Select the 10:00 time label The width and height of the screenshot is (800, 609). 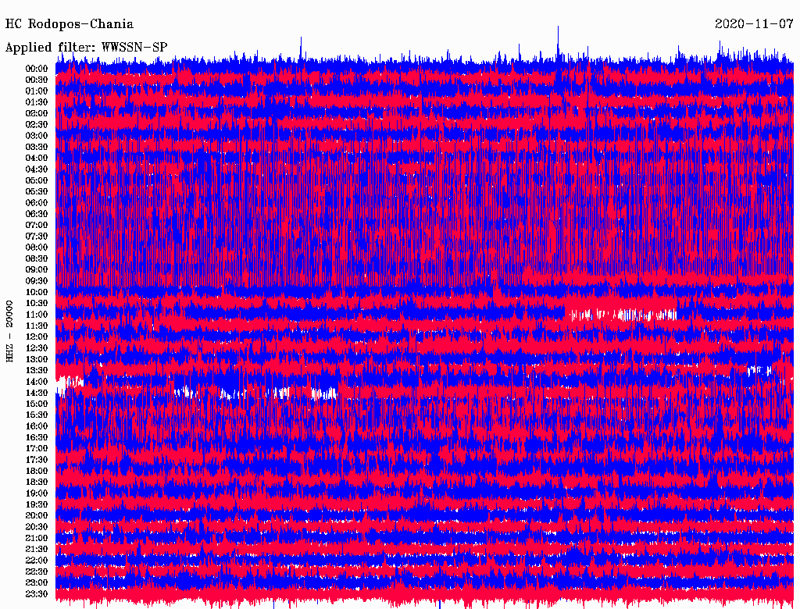[x=37, y=292]
